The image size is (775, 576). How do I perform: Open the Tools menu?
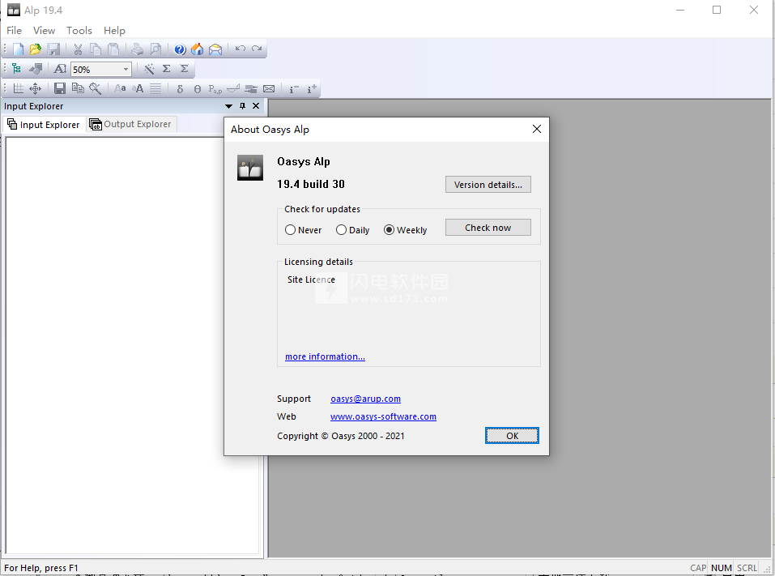pos(79,30)
